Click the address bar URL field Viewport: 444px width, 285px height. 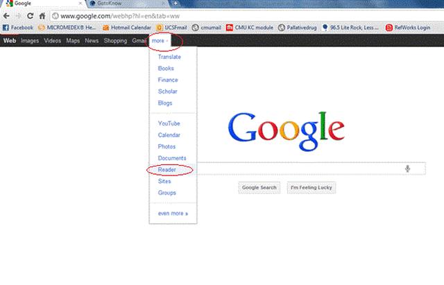pos(246,16)
